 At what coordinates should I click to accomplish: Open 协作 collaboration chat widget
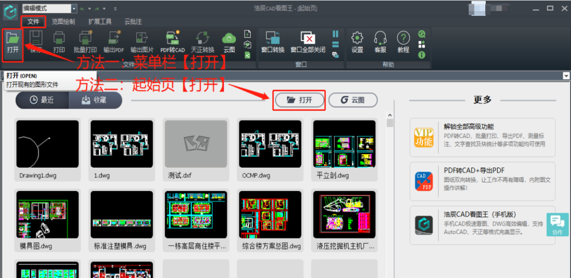(557, 225)
